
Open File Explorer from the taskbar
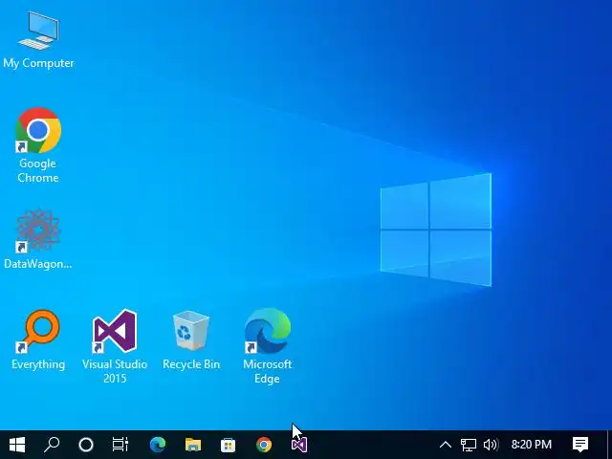[x=193, y=445]
